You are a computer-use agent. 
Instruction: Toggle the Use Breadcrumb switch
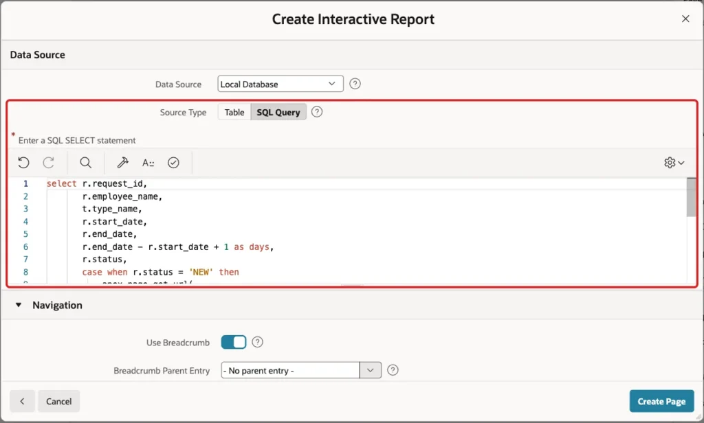[234, 342]
